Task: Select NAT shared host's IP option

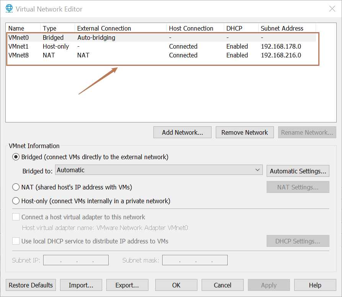Action: pyautogui.click(x=16, y=187)
